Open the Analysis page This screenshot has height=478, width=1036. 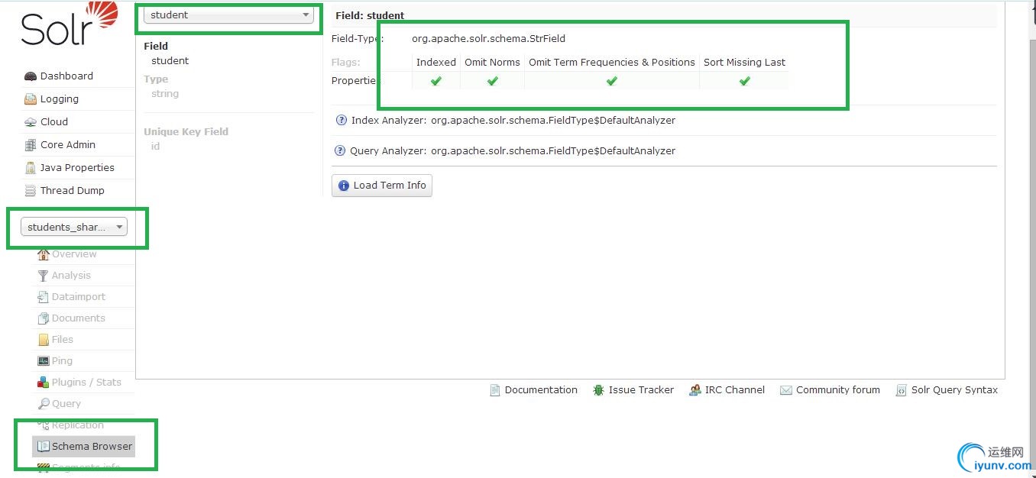pyautogui.click(x=71, y=276)
